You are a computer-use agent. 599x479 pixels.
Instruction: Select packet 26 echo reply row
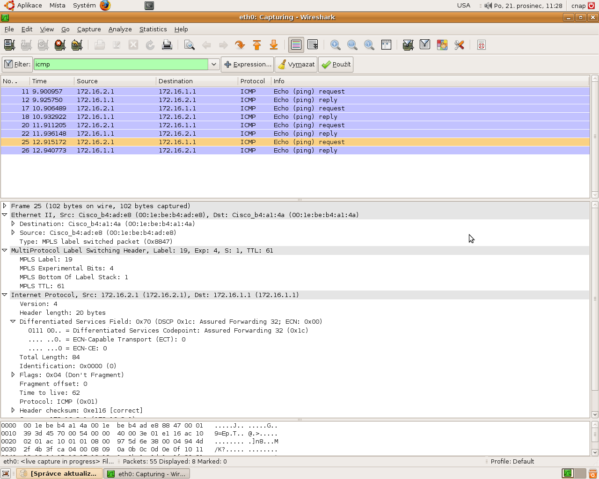click(295, 150)
